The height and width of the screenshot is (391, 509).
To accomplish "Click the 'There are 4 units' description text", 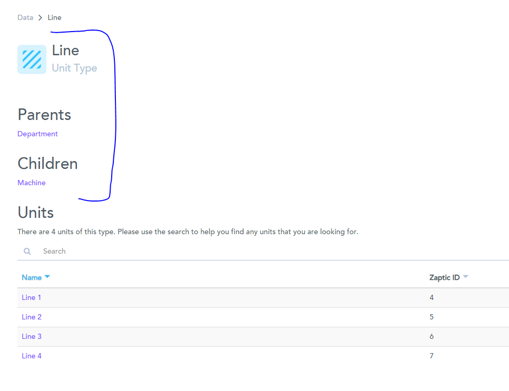I will click(x=188, y=232).
